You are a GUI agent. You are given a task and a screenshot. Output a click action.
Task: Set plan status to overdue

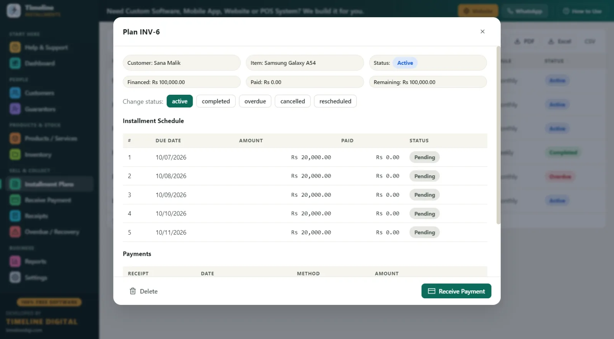click(255, 101)
